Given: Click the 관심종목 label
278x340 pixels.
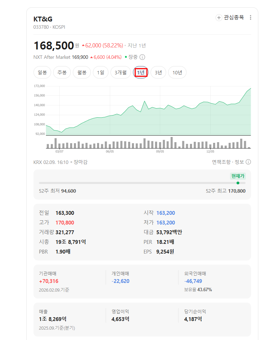Looking at the screenshot, I should click(234, 17).
